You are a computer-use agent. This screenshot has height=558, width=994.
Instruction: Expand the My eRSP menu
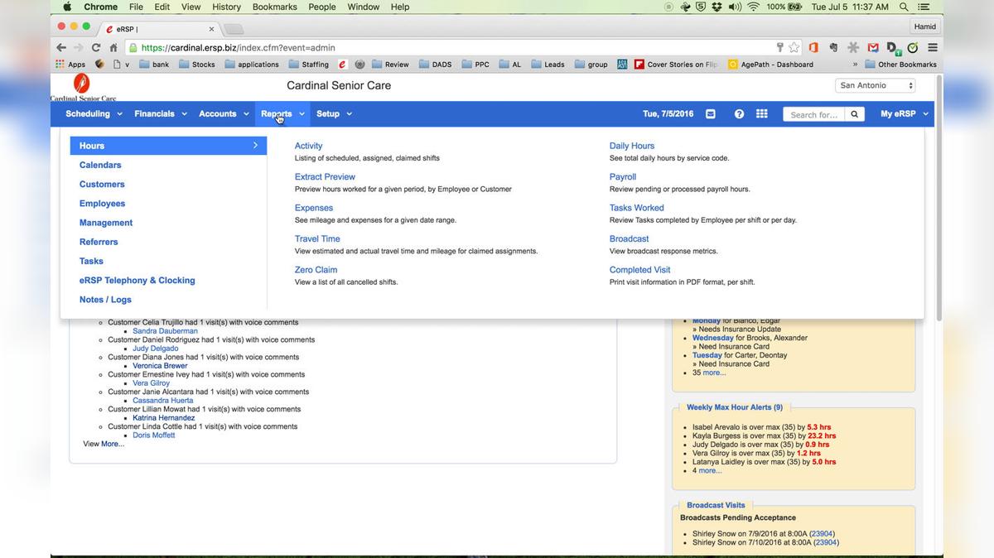pyautogui.click(x=904, y=114)
